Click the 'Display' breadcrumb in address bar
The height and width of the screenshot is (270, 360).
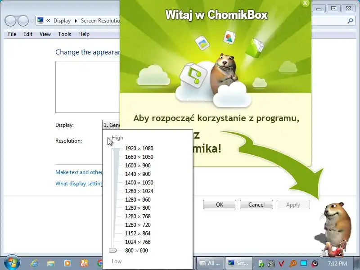point(62,21)
